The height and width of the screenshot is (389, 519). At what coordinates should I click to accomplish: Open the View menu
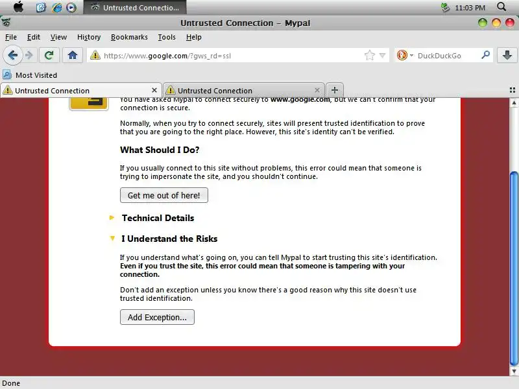(x=58, y=37)
